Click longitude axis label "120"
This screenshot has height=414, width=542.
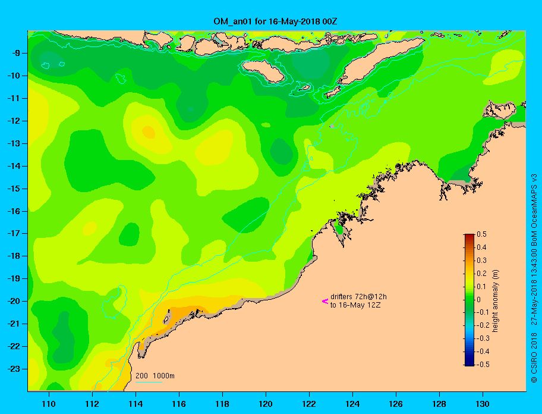pyautogui.click(x=266, y=404)
